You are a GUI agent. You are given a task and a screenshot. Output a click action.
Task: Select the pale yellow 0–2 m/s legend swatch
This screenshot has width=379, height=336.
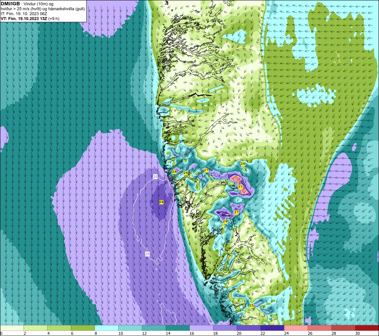pos(12,328)
